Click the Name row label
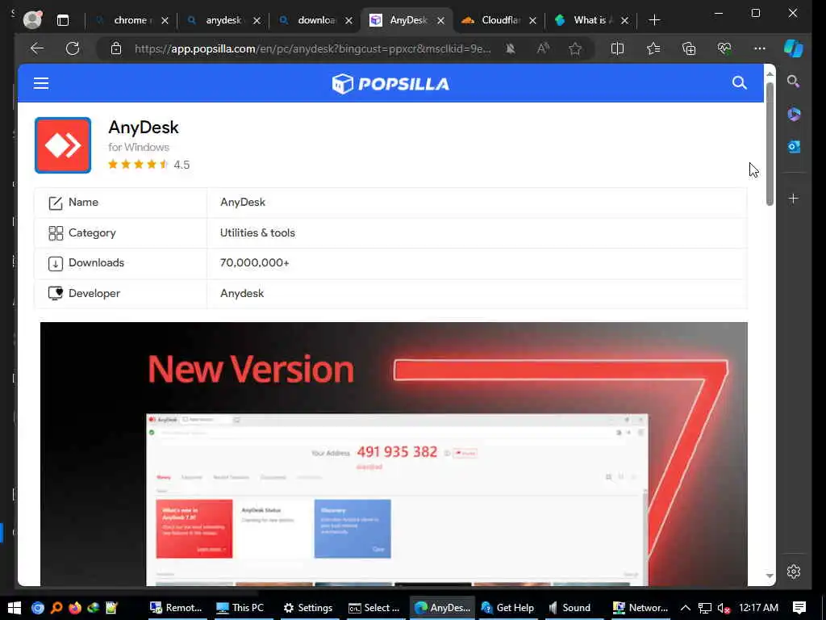Screen dimensions: 826x620 (x=83, y=203)
